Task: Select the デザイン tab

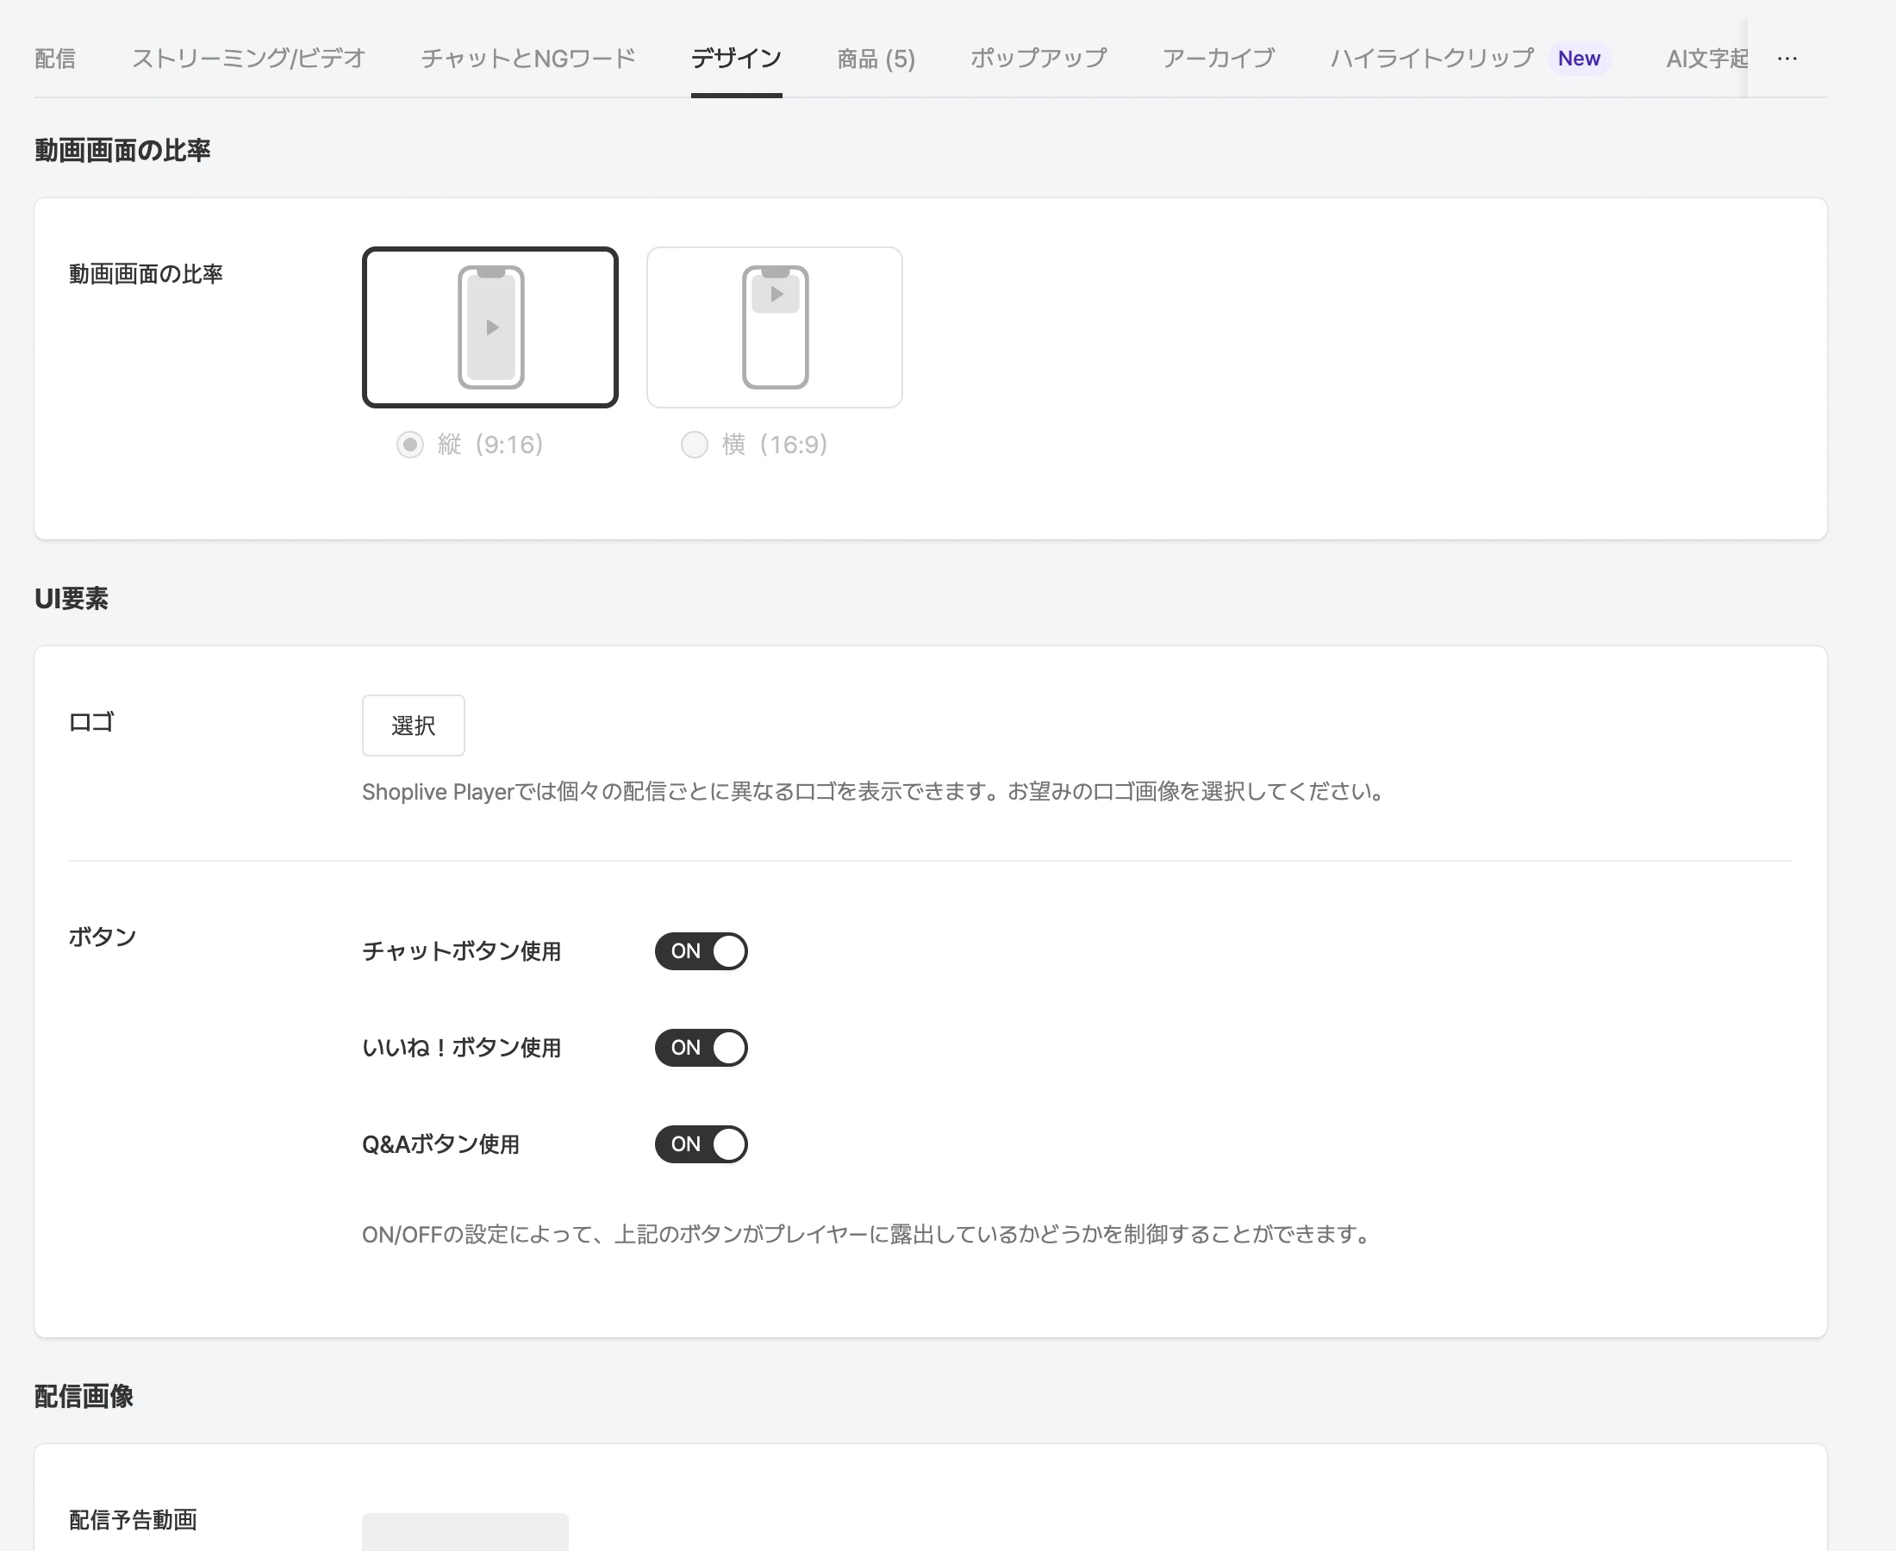Action: (x=736, y=59)
